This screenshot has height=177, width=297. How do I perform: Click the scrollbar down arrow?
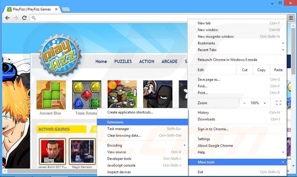pos(293,166)
